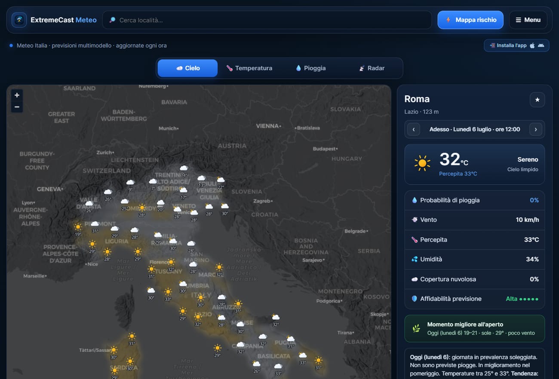Zoom out the map with minus
This screenshot has height=379, width=559.
17,107
